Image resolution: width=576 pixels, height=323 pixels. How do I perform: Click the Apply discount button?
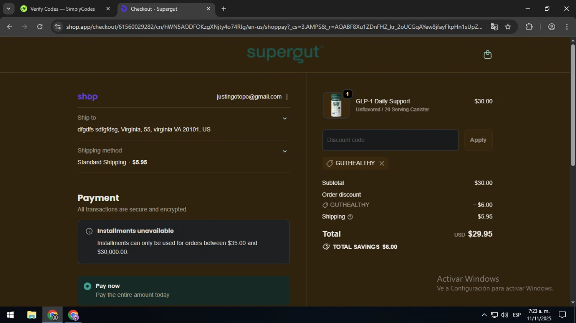click(x=478, y=140)
